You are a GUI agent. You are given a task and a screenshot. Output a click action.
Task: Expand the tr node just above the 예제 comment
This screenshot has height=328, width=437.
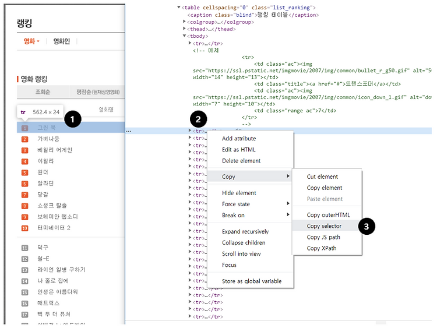coord(190,43)
